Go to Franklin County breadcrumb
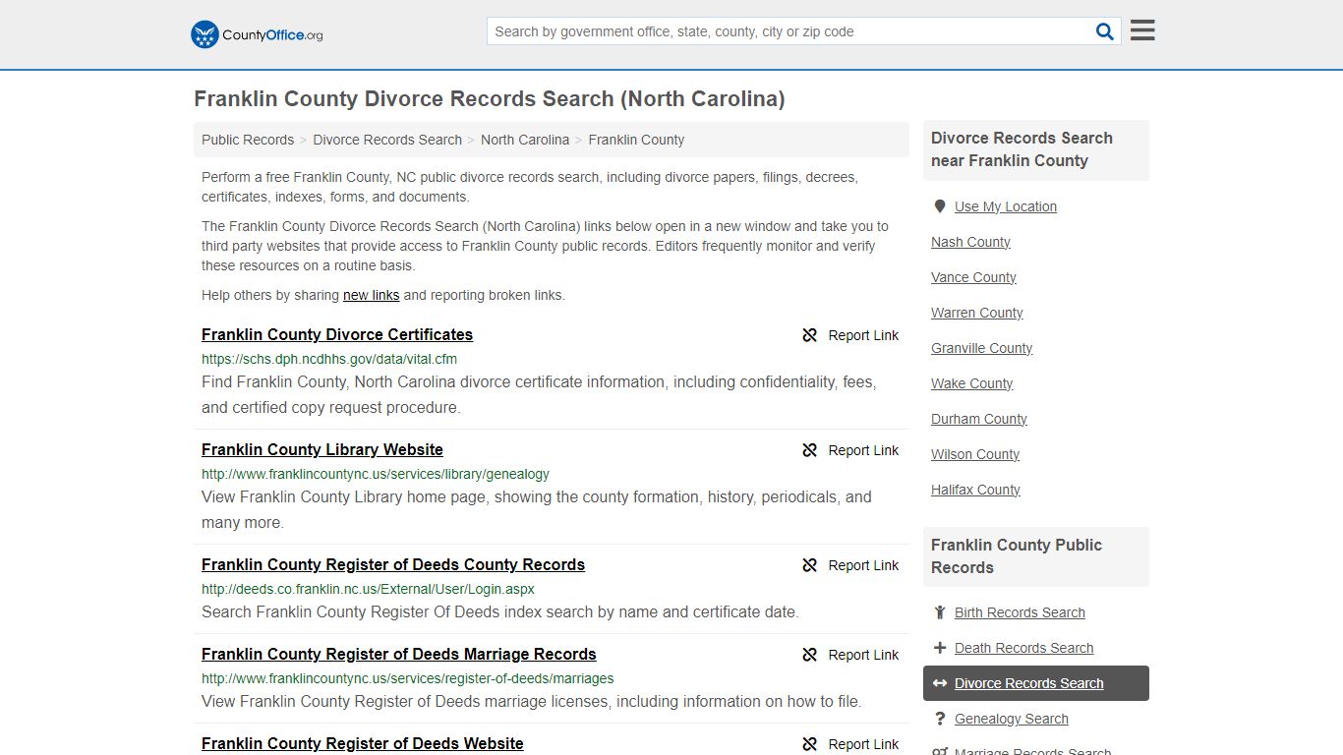The width and height of the screenshot is (1343, 755). point(636,140)
